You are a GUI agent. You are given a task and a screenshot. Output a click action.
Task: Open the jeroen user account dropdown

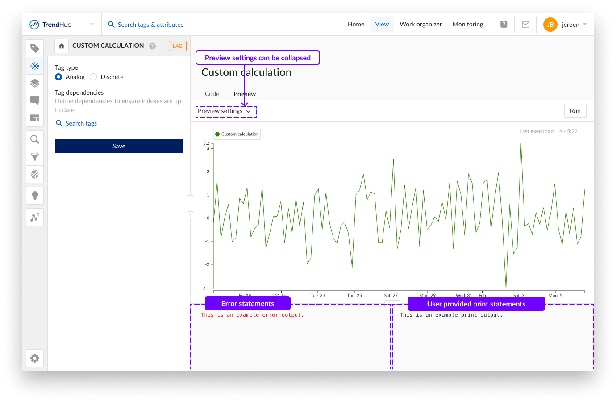tap(565, 25)
